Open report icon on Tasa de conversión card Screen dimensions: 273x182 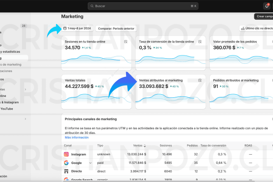tap(200, 41)
